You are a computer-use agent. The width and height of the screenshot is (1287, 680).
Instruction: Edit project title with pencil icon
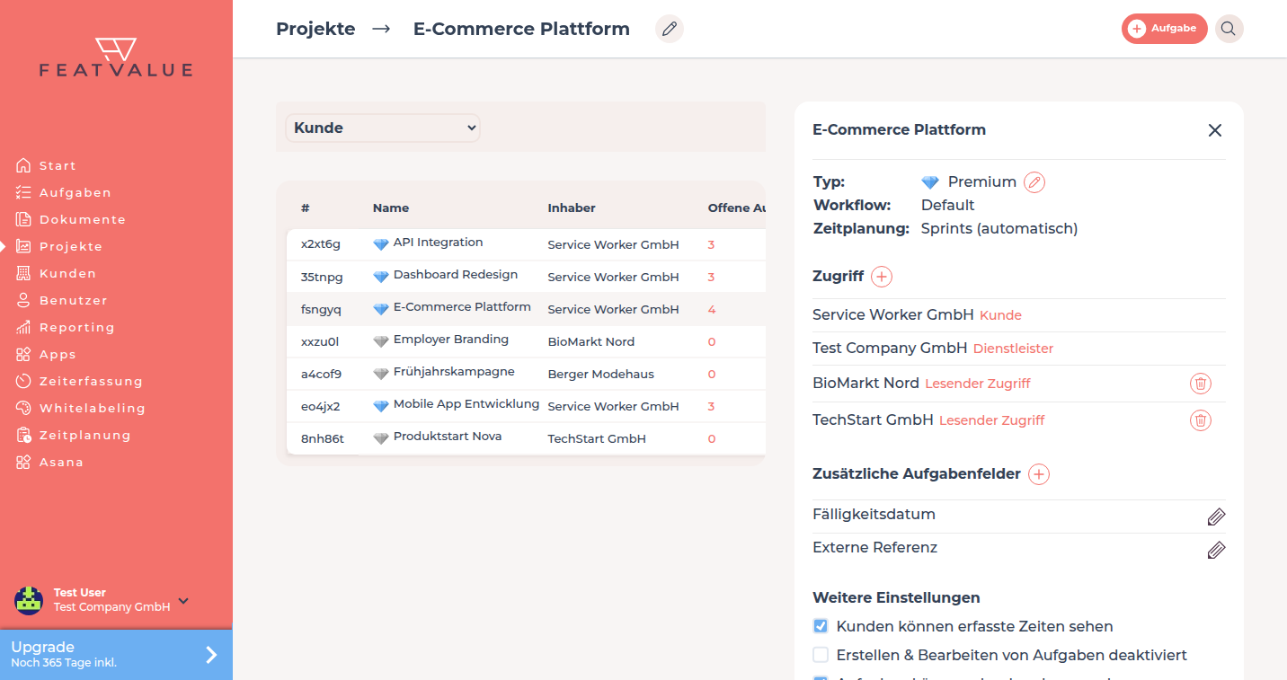click(669, 29)
